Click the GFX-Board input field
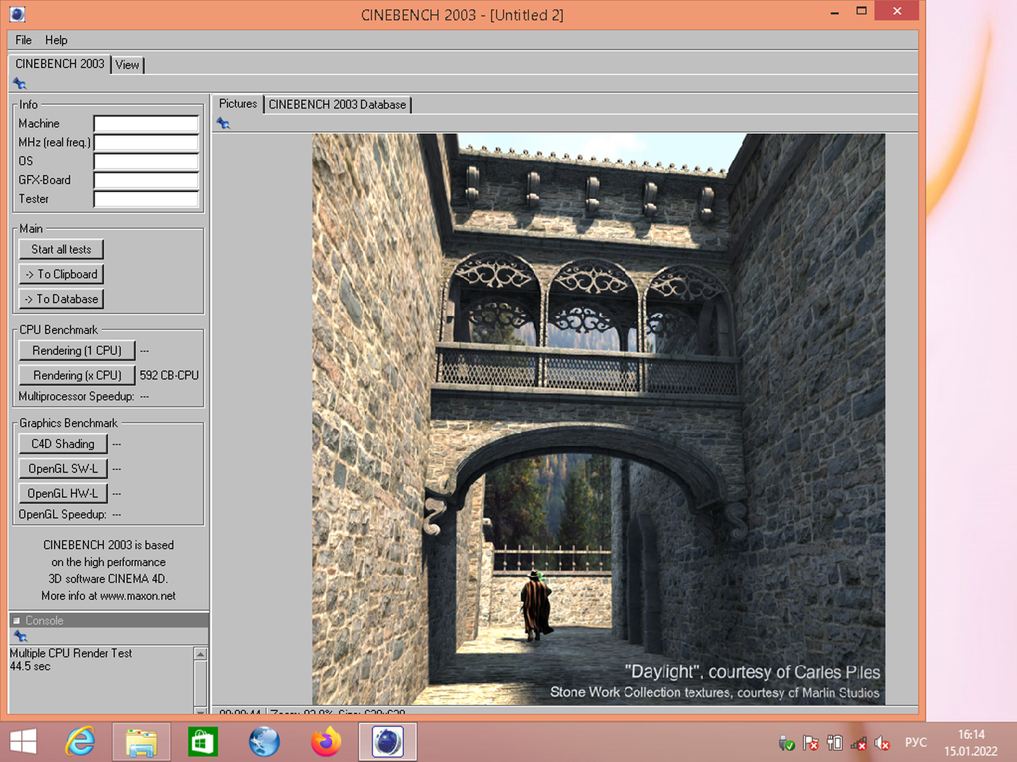 (146, 180)
